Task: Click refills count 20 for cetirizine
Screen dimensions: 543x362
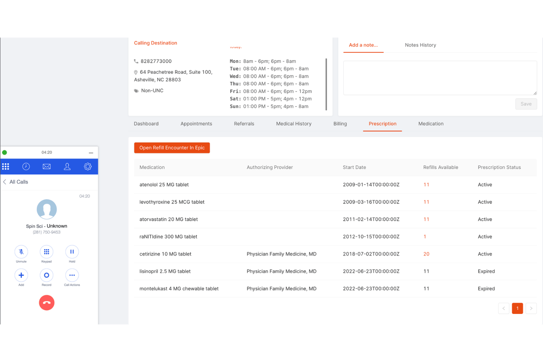Action: coord(426,254)
